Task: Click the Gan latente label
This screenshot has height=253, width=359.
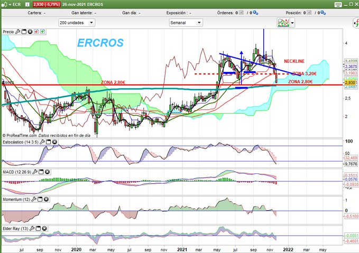Action: coord(82,13)
